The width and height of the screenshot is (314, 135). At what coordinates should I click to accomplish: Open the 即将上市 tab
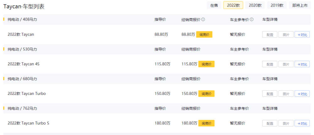point(300,5)
